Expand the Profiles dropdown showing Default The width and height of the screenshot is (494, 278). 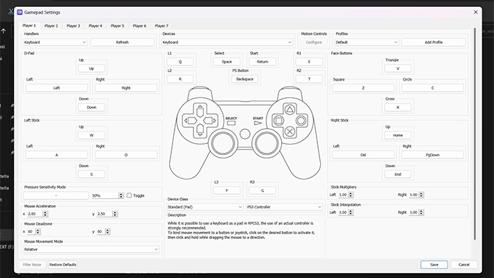point(366,42)
